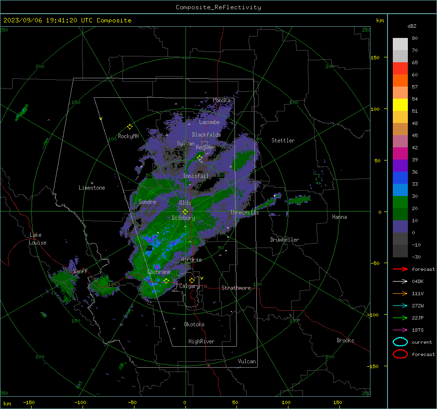Screen dimensions: 437x409
Task: Click the Banff city label
Action: click(x=80, y=271)
